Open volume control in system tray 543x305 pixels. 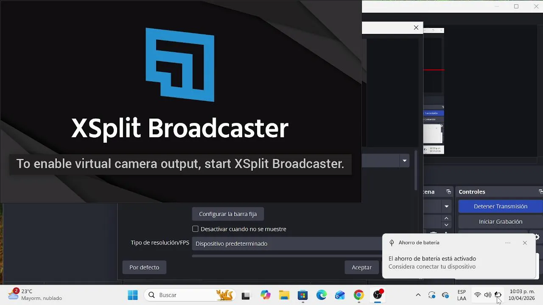(x=488, y=295)
